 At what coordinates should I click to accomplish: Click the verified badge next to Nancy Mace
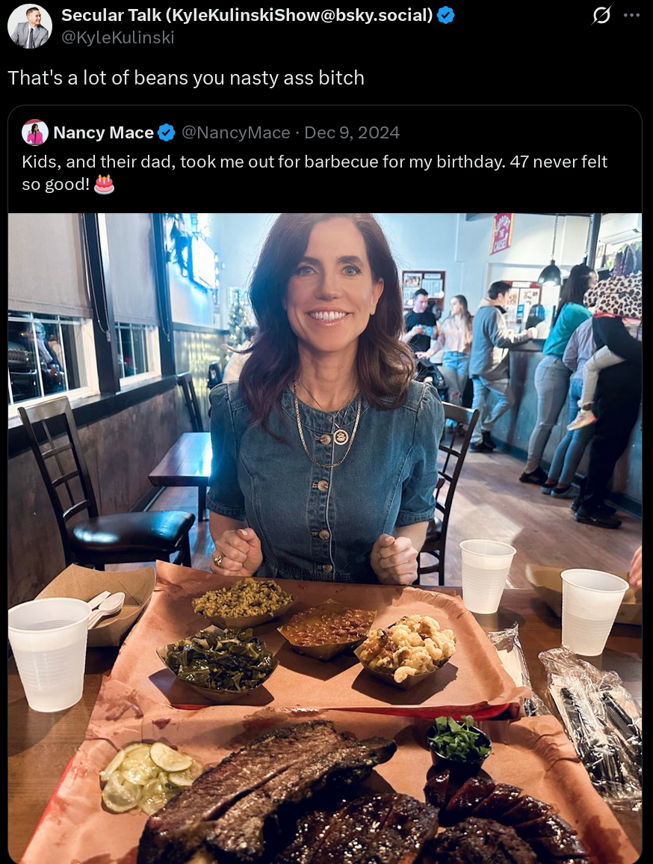[x=167, y=133]
